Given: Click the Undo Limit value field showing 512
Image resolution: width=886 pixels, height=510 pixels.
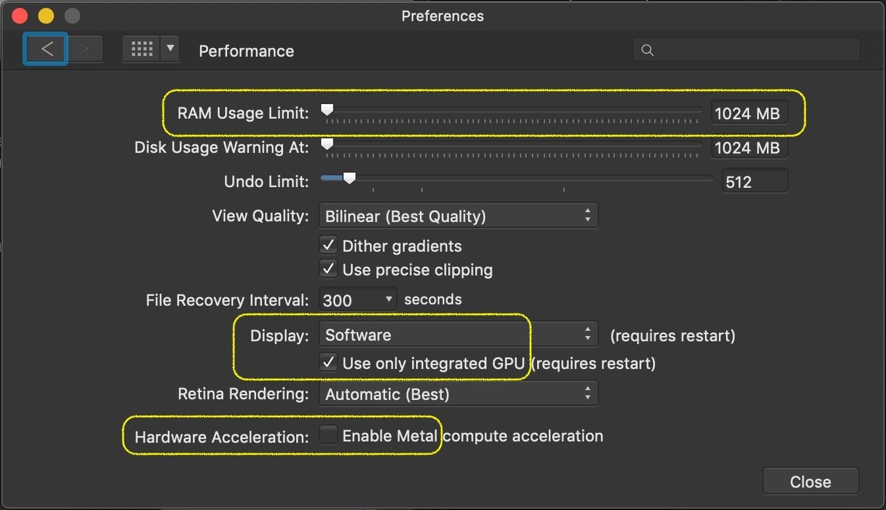Looking at the screenshot, I should (x=754, y=180).
